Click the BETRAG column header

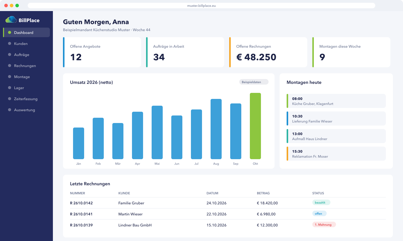pos(263,193)
